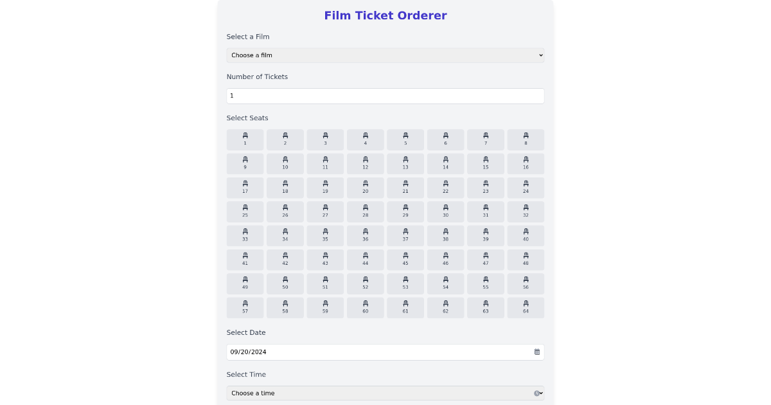
Task: Select seat 49 at the start of row seven
Action: 245,283
